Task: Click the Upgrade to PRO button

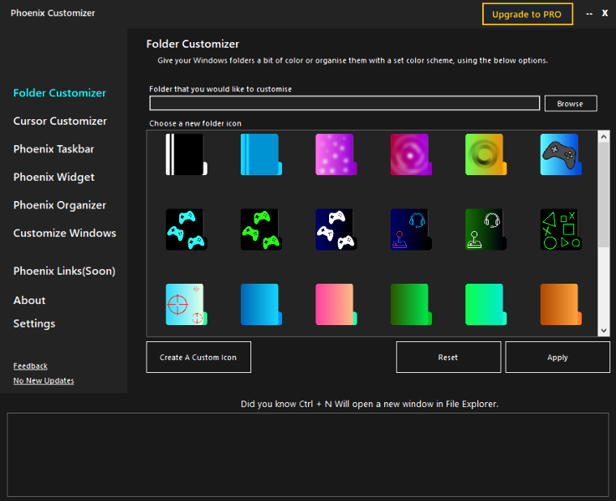Action: [527, 14]
